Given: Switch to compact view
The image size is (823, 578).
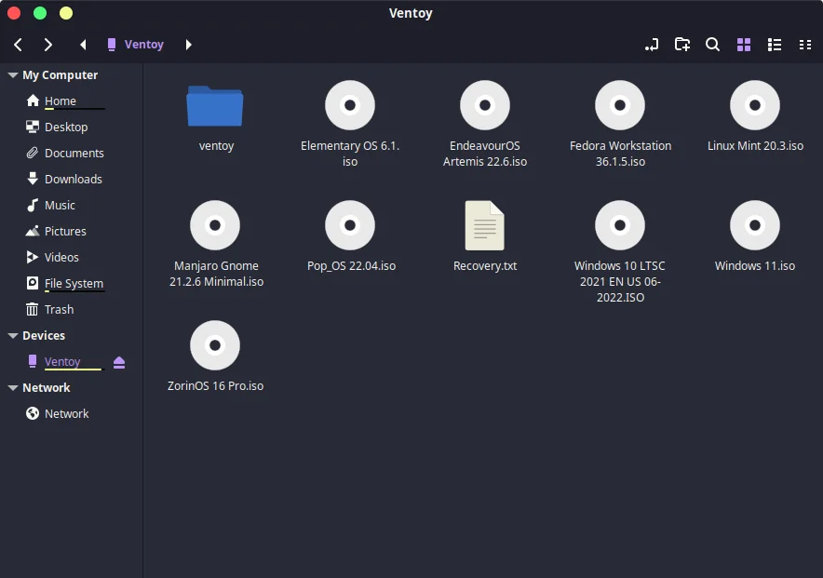Looking at the screenshot, I should point(805,45).
